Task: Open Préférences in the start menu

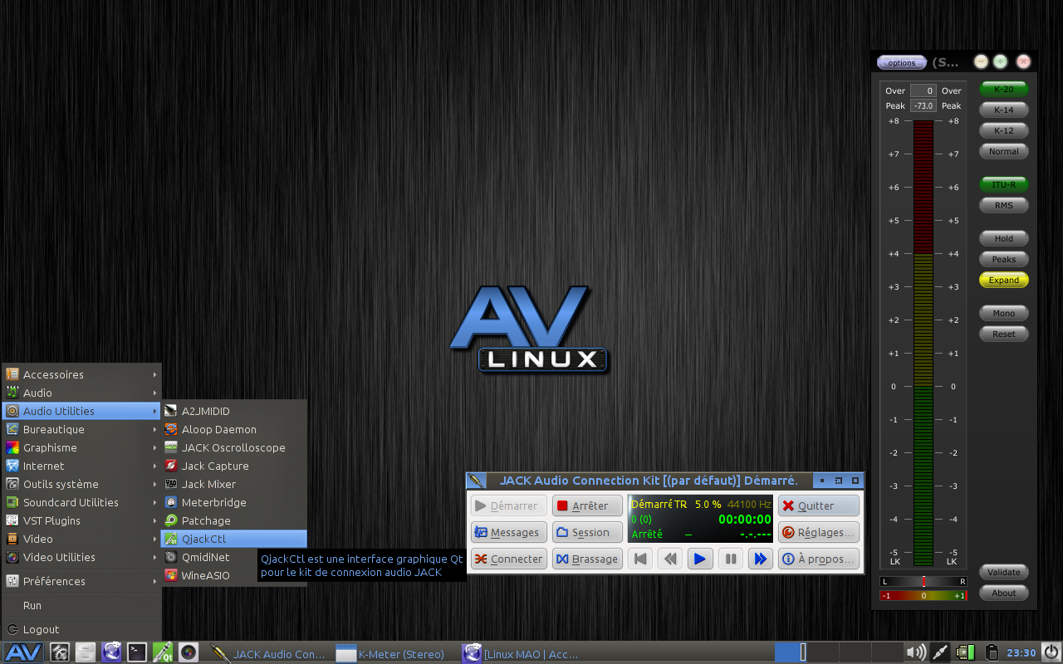Action: (81, 581)
